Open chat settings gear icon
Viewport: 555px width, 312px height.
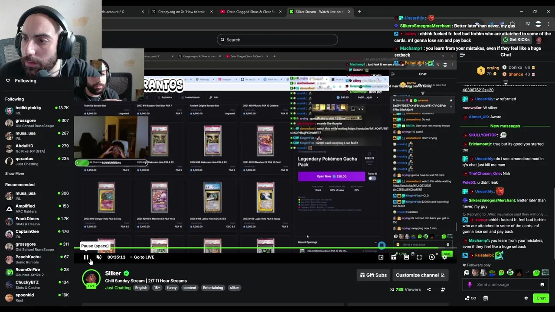click(526, 298)
